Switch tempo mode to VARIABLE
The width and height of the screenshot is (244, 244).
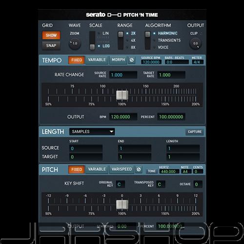[x=97, y=60]
